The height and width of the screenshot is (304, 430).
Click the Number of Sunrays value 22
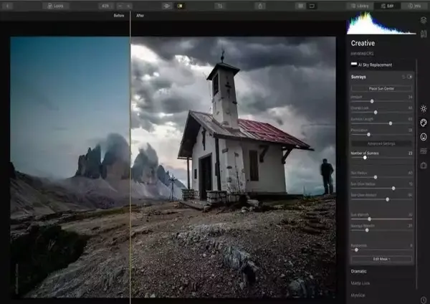[410, 153]
